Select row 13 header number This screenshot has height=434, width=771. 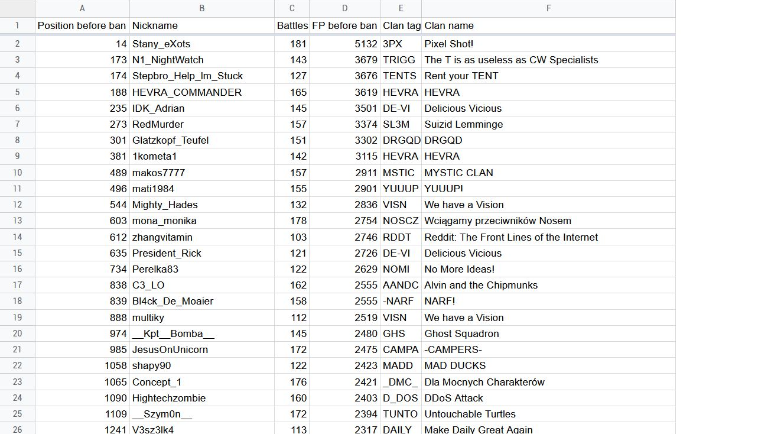(17, 221)
